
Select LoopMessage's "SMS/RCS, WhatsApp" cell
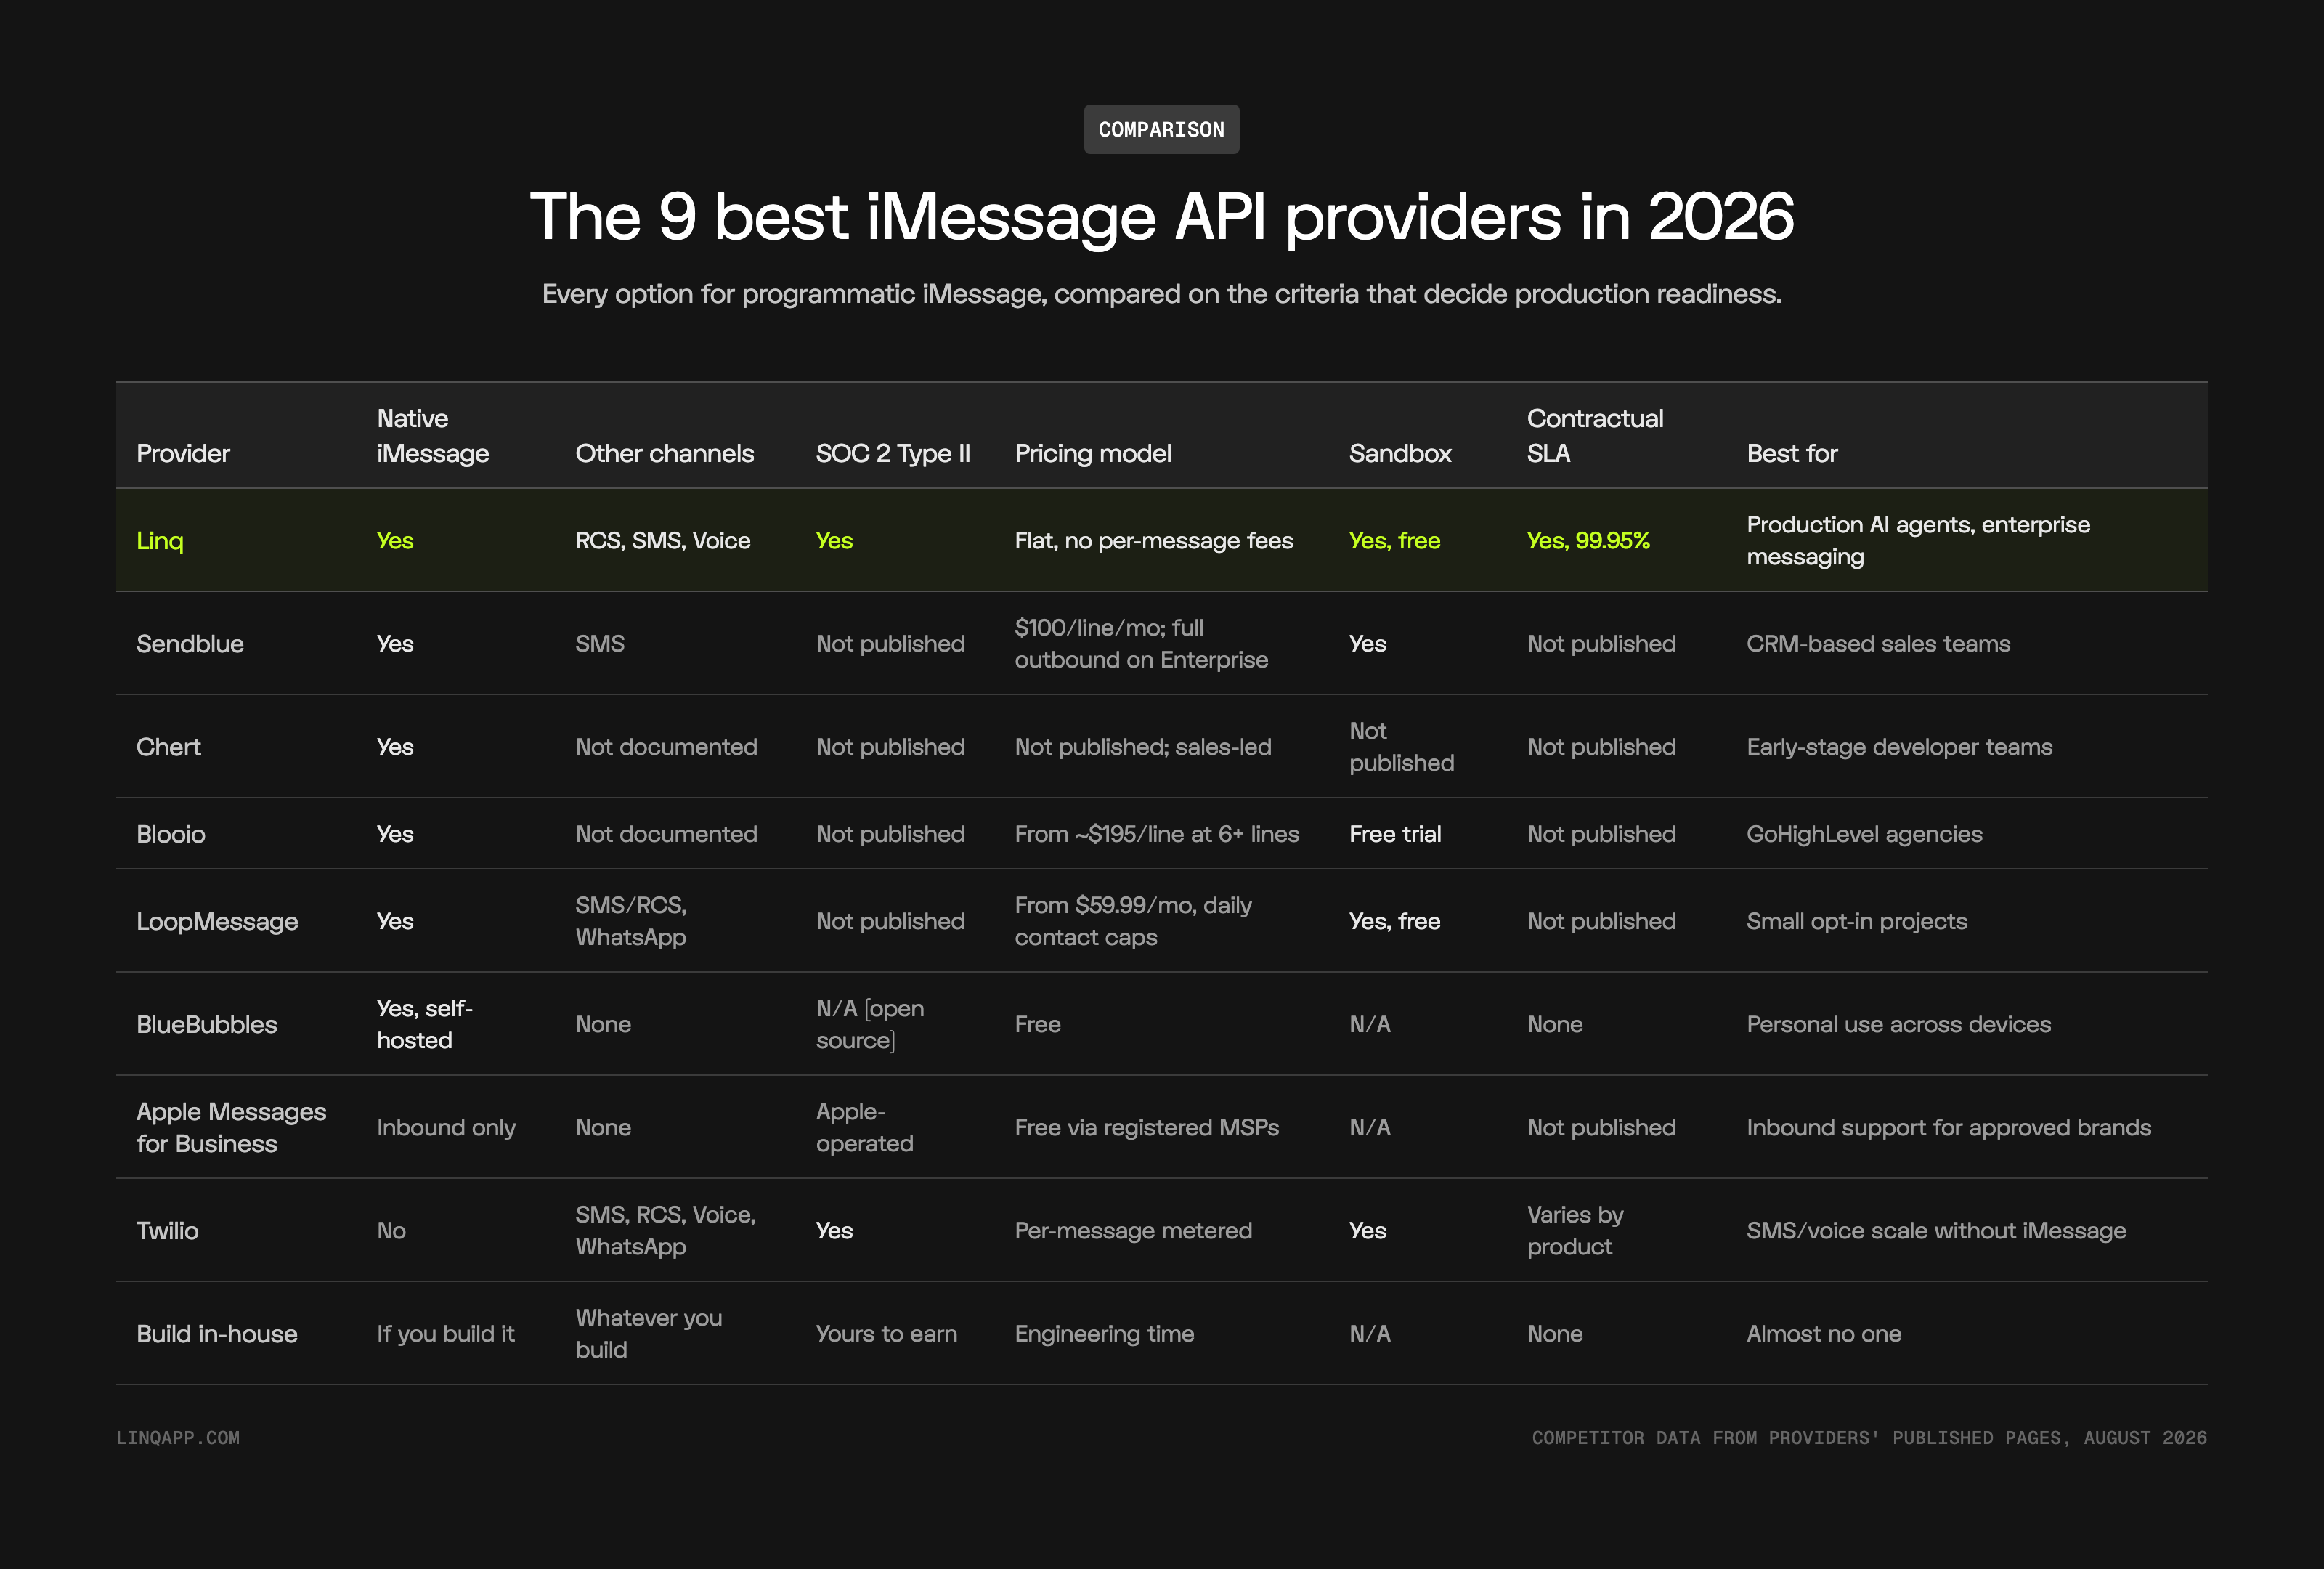[x=631, y=920]
